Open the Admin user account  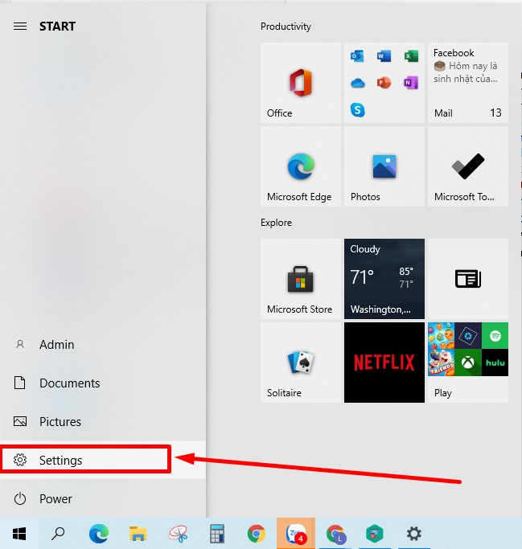[56, 345]
